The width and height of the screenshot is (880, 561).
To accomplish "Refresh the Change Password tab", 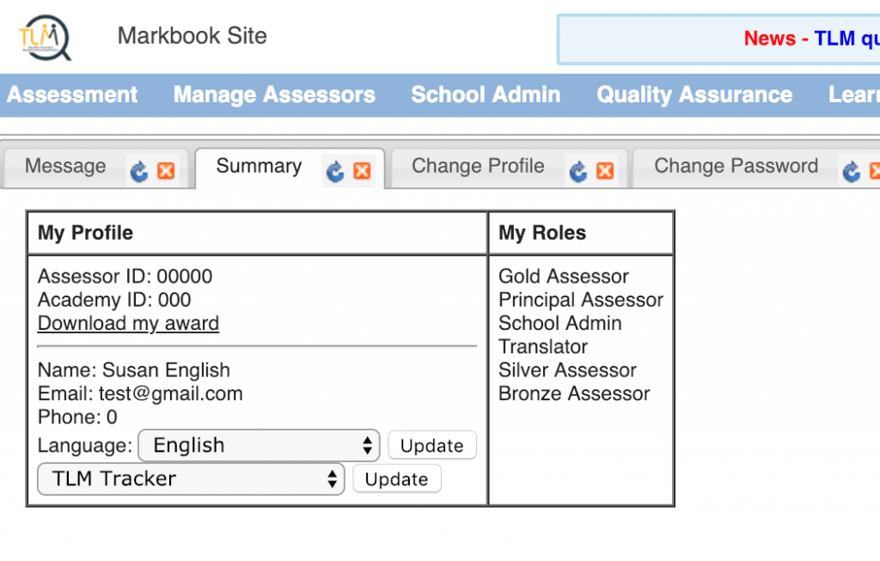I will point(852,171).
